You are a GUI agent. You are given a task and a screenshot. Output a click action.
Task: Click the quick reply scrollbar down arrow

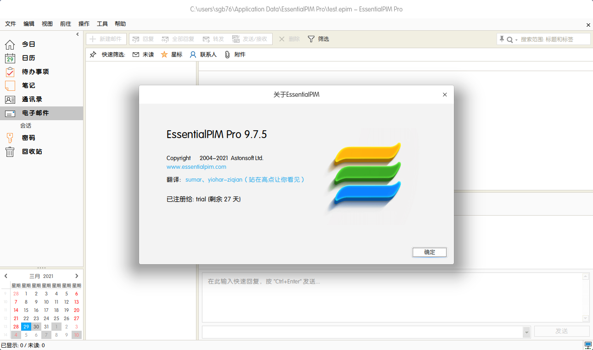click(x=586, y=318)
